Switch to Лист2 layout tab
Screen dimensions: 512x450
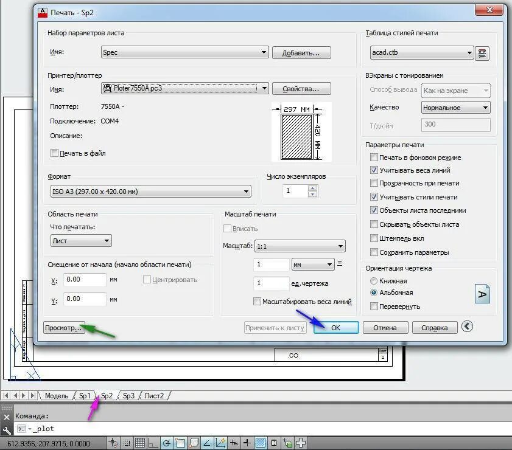click(154, 395)
